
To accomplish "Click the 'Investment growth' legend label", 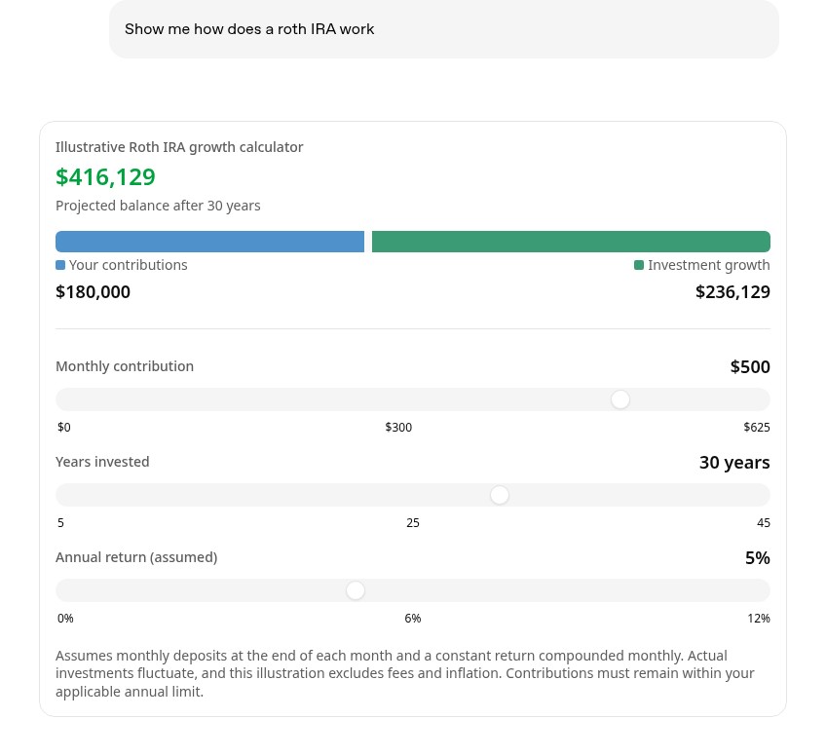I will click(x=709, y=265).
